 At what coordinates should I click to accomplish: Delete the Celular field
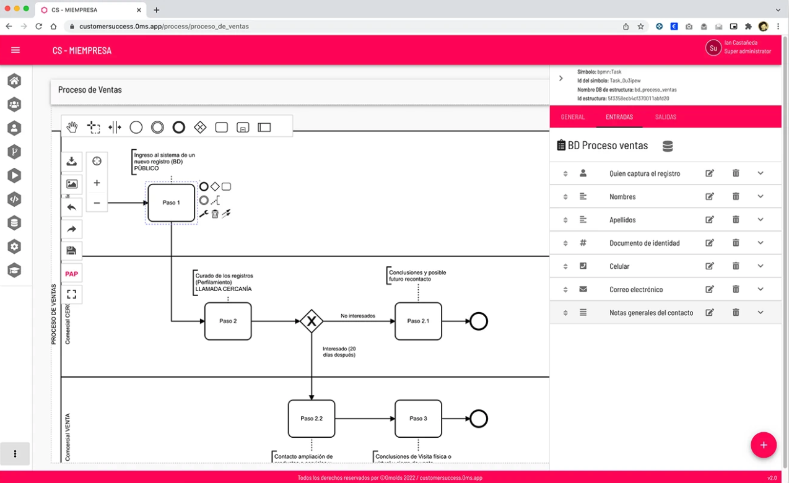tap(736, 266)
